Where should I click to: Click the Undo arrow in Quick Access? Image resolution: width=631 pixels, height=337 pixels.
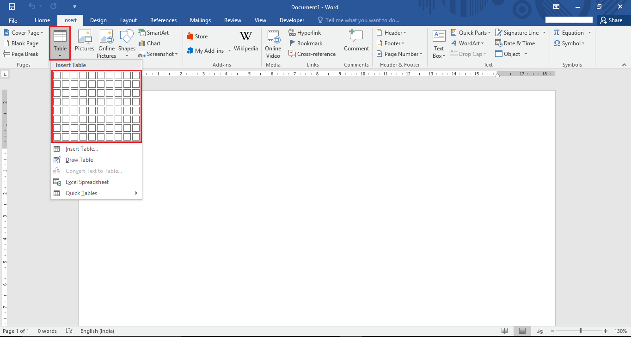[x=31, y=7]
